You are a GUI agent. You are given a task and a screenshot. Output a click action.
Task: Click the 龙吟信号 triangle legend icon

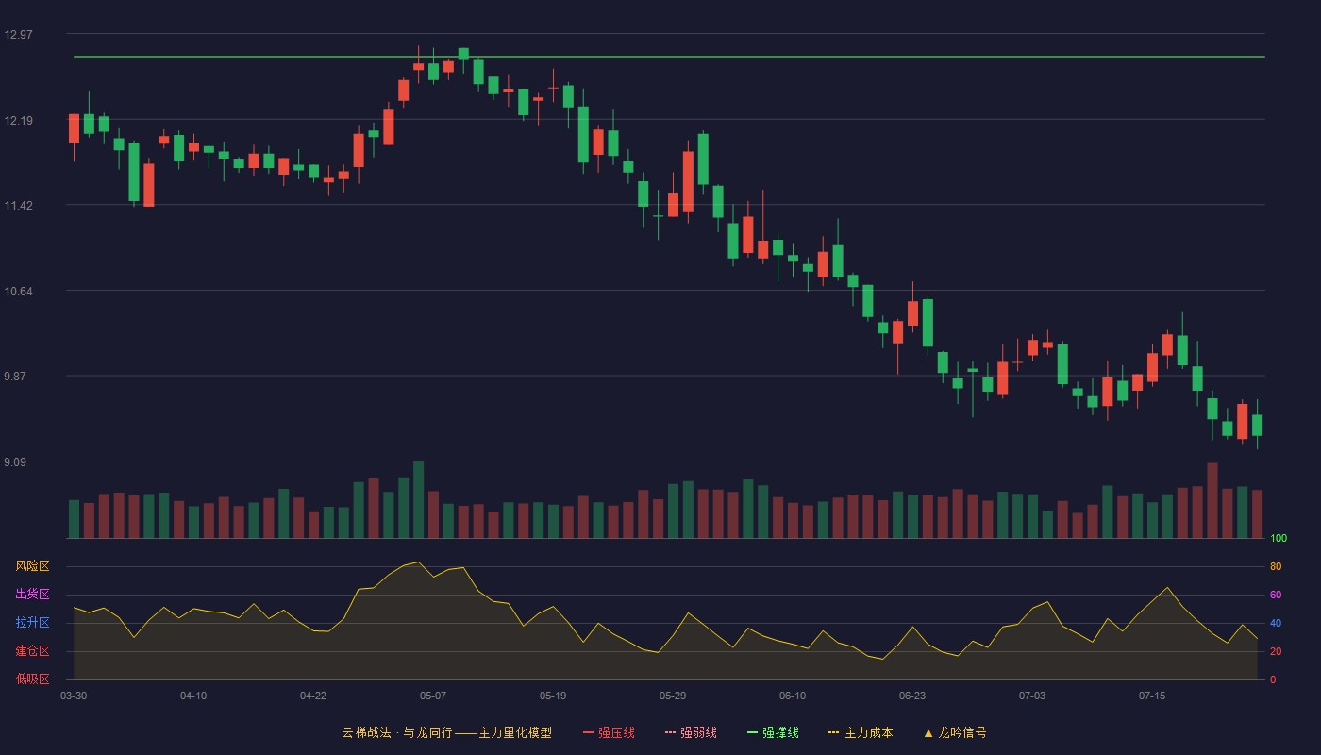(x=928, y=732)
